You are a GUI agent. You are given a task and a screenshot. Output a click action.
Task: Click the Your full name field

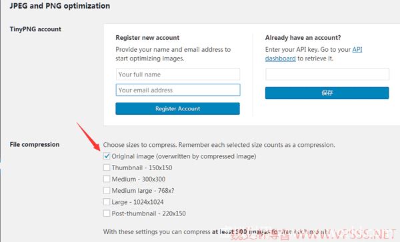point(178,74)
